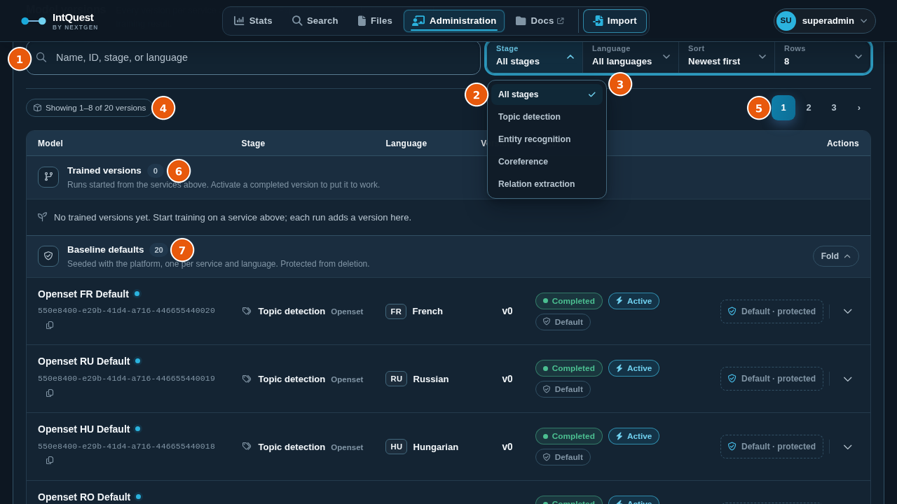The width and height of the screenshot is (897, 504).
Task: Choose the All stages option
Action: pos(547,94)
